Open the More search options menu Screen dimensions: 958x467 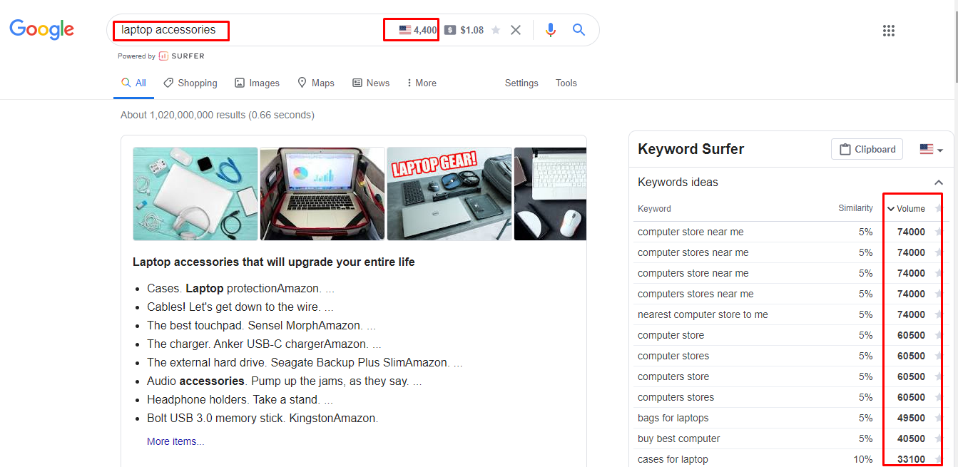click(422, 83)
